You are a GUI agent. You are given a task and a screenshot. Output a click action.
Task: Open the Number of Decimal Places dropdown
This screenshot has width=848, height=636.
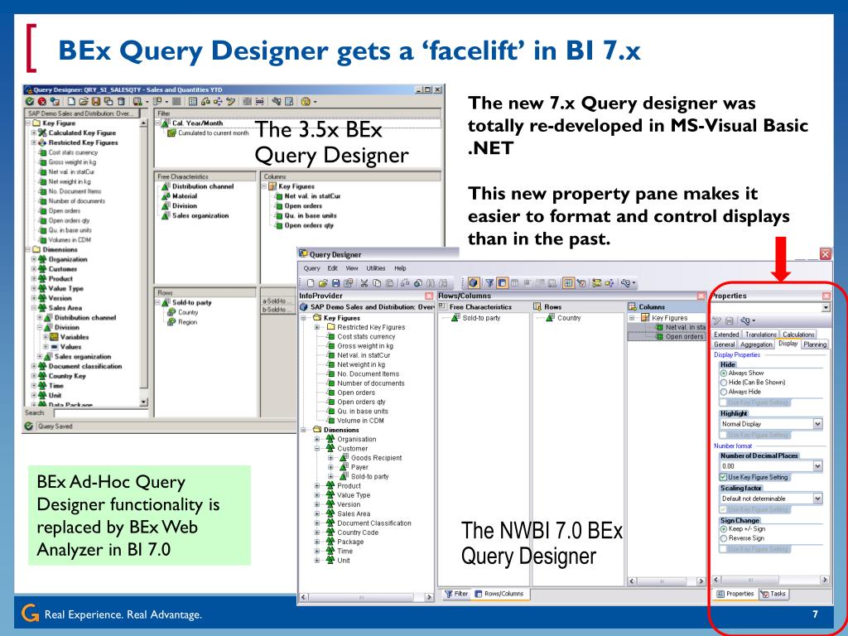tap(817, 465)
